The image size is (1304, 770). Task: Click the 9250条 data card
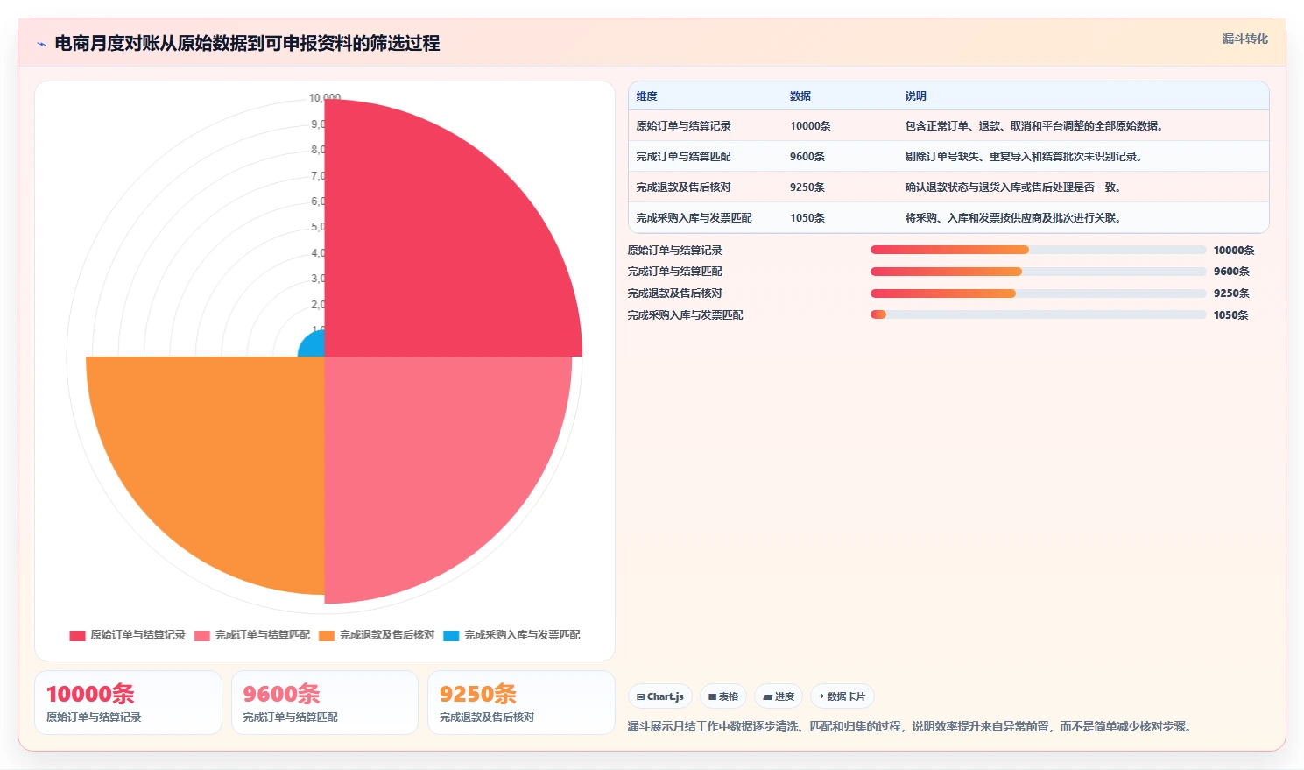coord(521,703)
